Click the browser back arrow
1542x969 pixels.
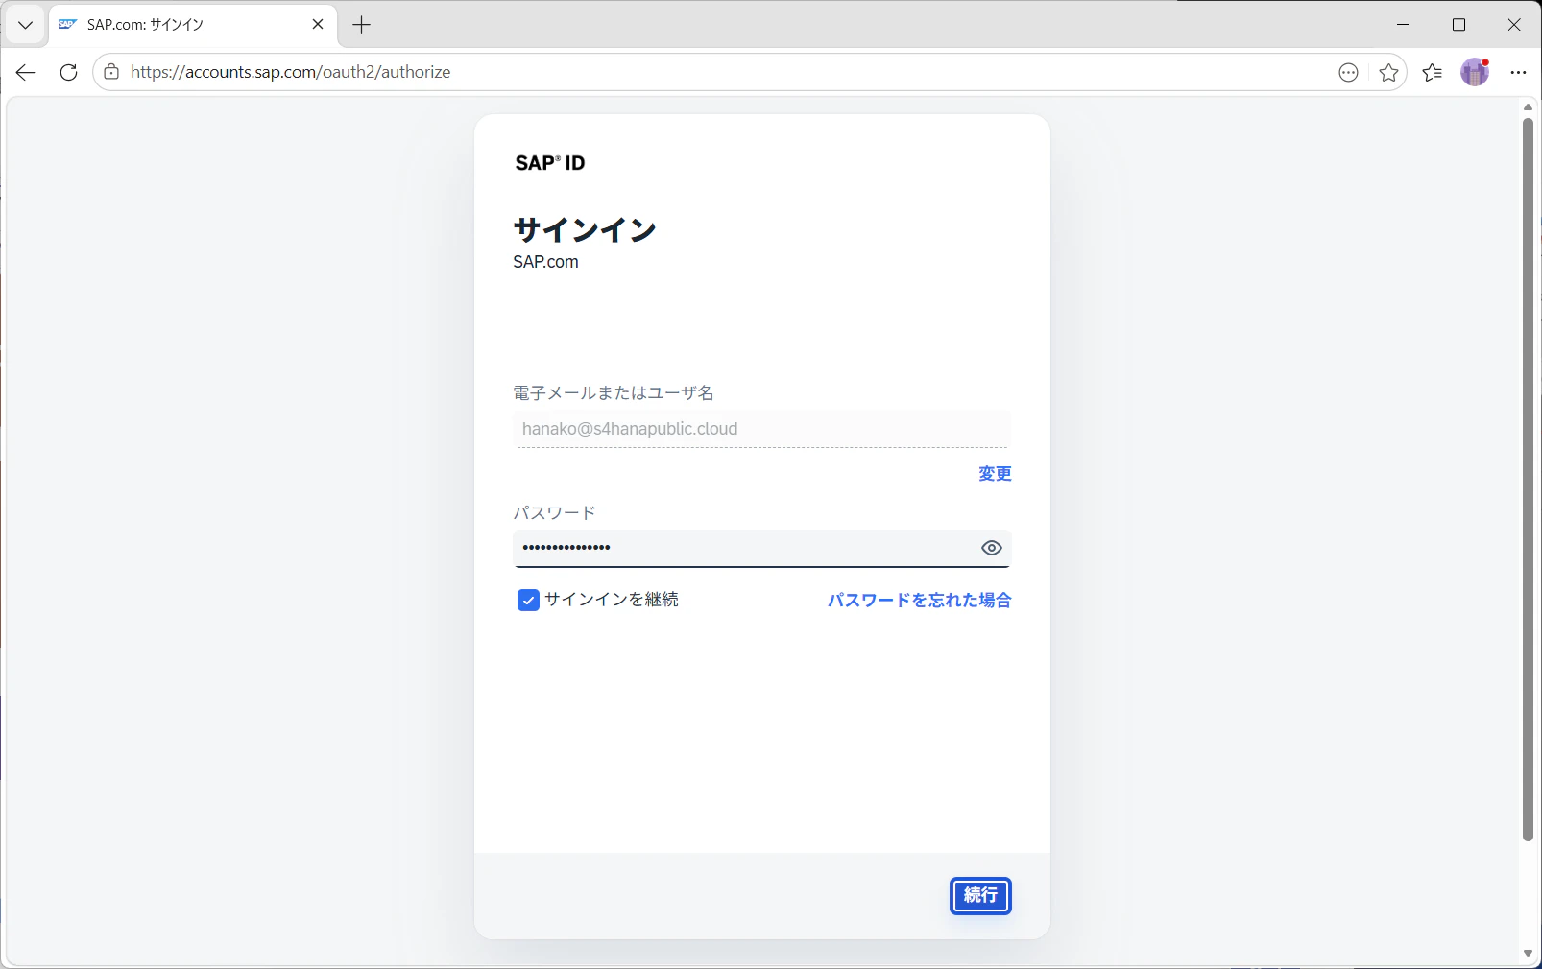click(x=26, y=72)
